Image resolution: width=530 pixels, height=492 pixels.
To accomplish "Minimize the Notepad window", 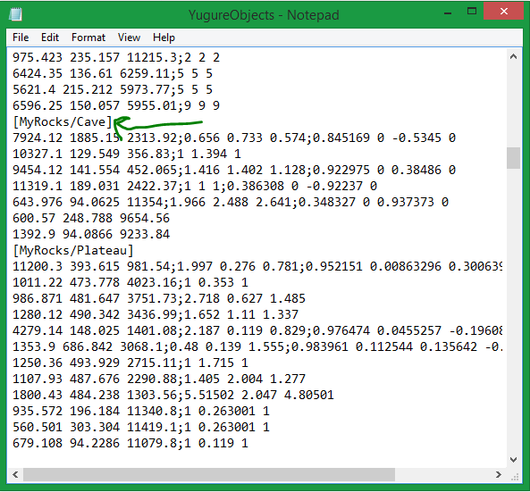I will coord(448,13).
